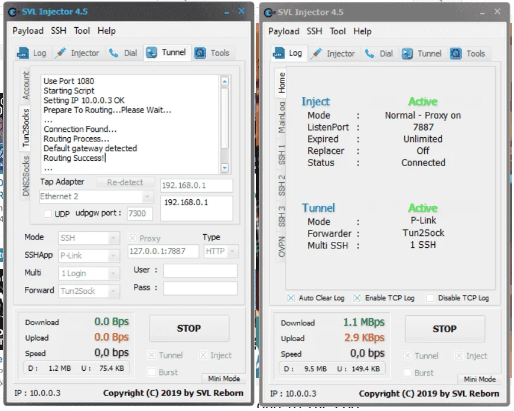The height and width of the screenshot is (411, 514).
Task: Select Home vertical tab in right window
Action: (281, 83)
